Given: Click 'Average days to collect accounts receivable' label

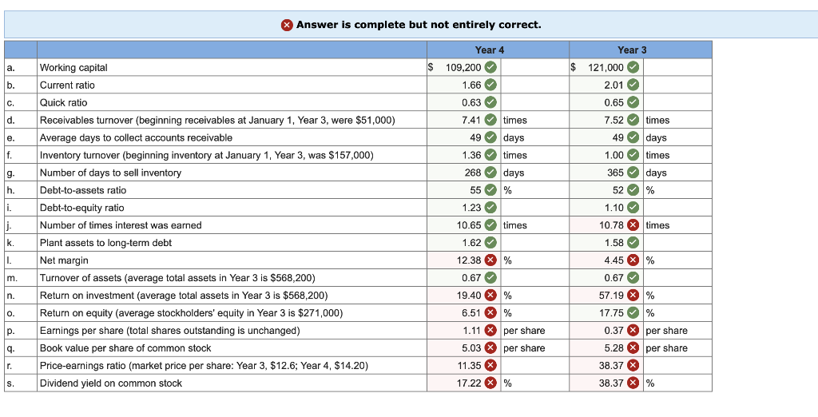Looking at the screenshot, I should click(136, 137).
